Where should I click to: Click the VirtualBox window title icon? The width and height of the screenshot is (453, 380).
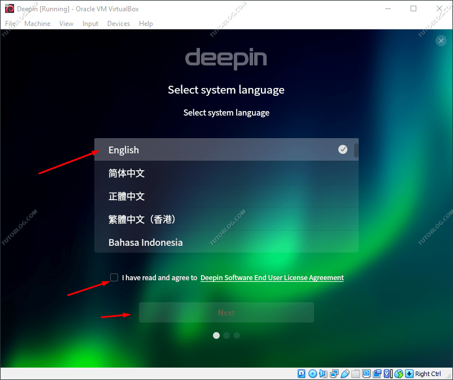[10, 8]
